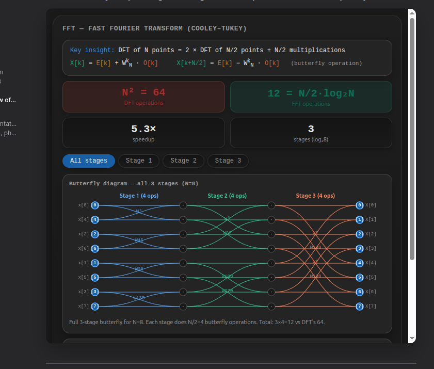Viewport: 434px width, 369px height.
Task: Click input node 7 beside x[7]
Action: pos(95,307)
